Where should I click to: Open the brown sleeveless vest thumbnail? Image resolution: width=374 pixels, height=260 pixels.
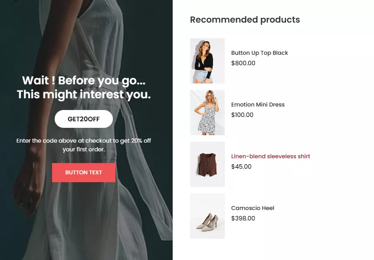click(207, 164)
